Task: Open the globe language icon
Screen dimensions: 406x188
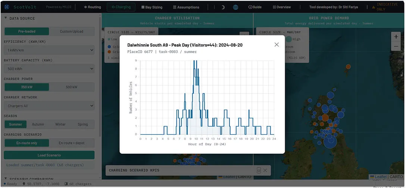Action: point(235,7)
